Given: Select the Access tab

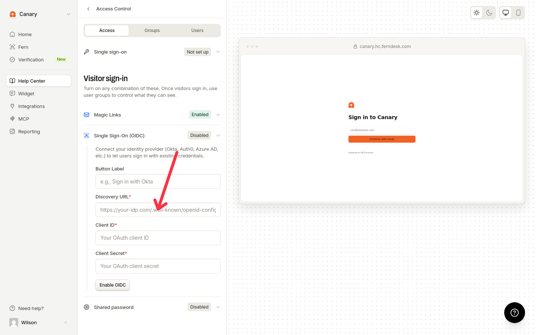Looking at the screenshot, I should tap(107, 31).
